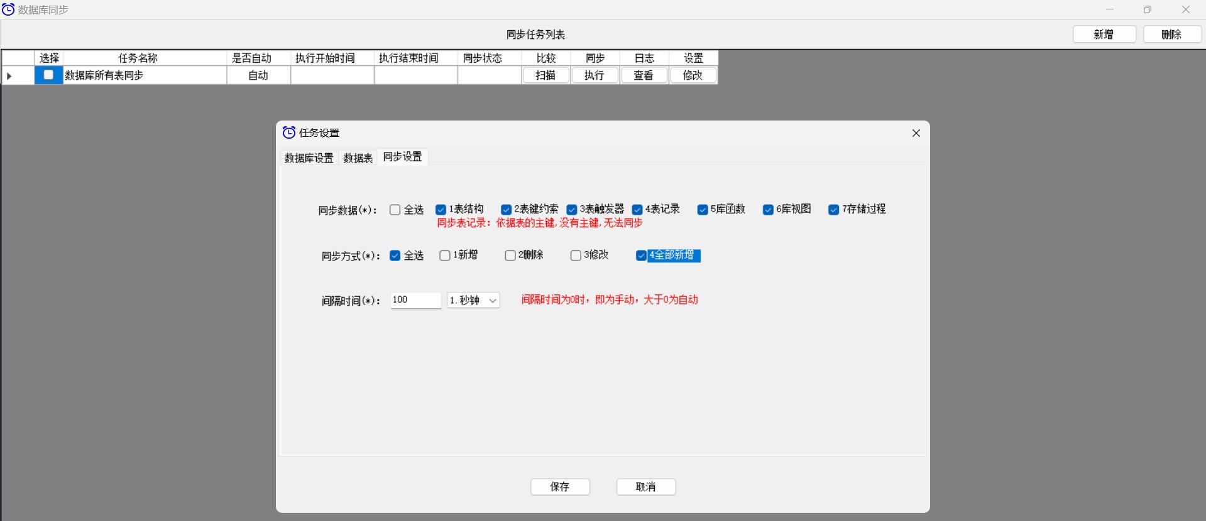Click the 比较 column header
1206x521 pixels.
(x=546, y=58)
